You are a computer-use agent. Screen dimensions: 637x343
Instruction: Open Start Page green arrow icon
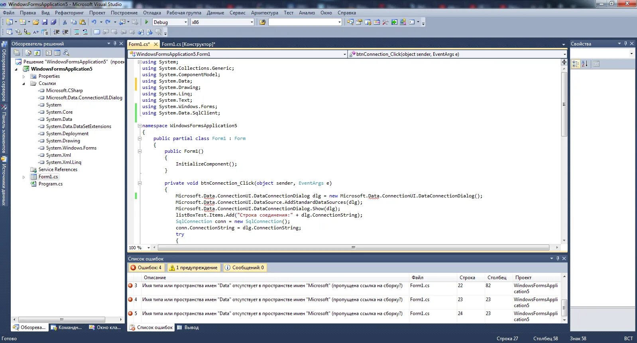[x=394, y=22]
